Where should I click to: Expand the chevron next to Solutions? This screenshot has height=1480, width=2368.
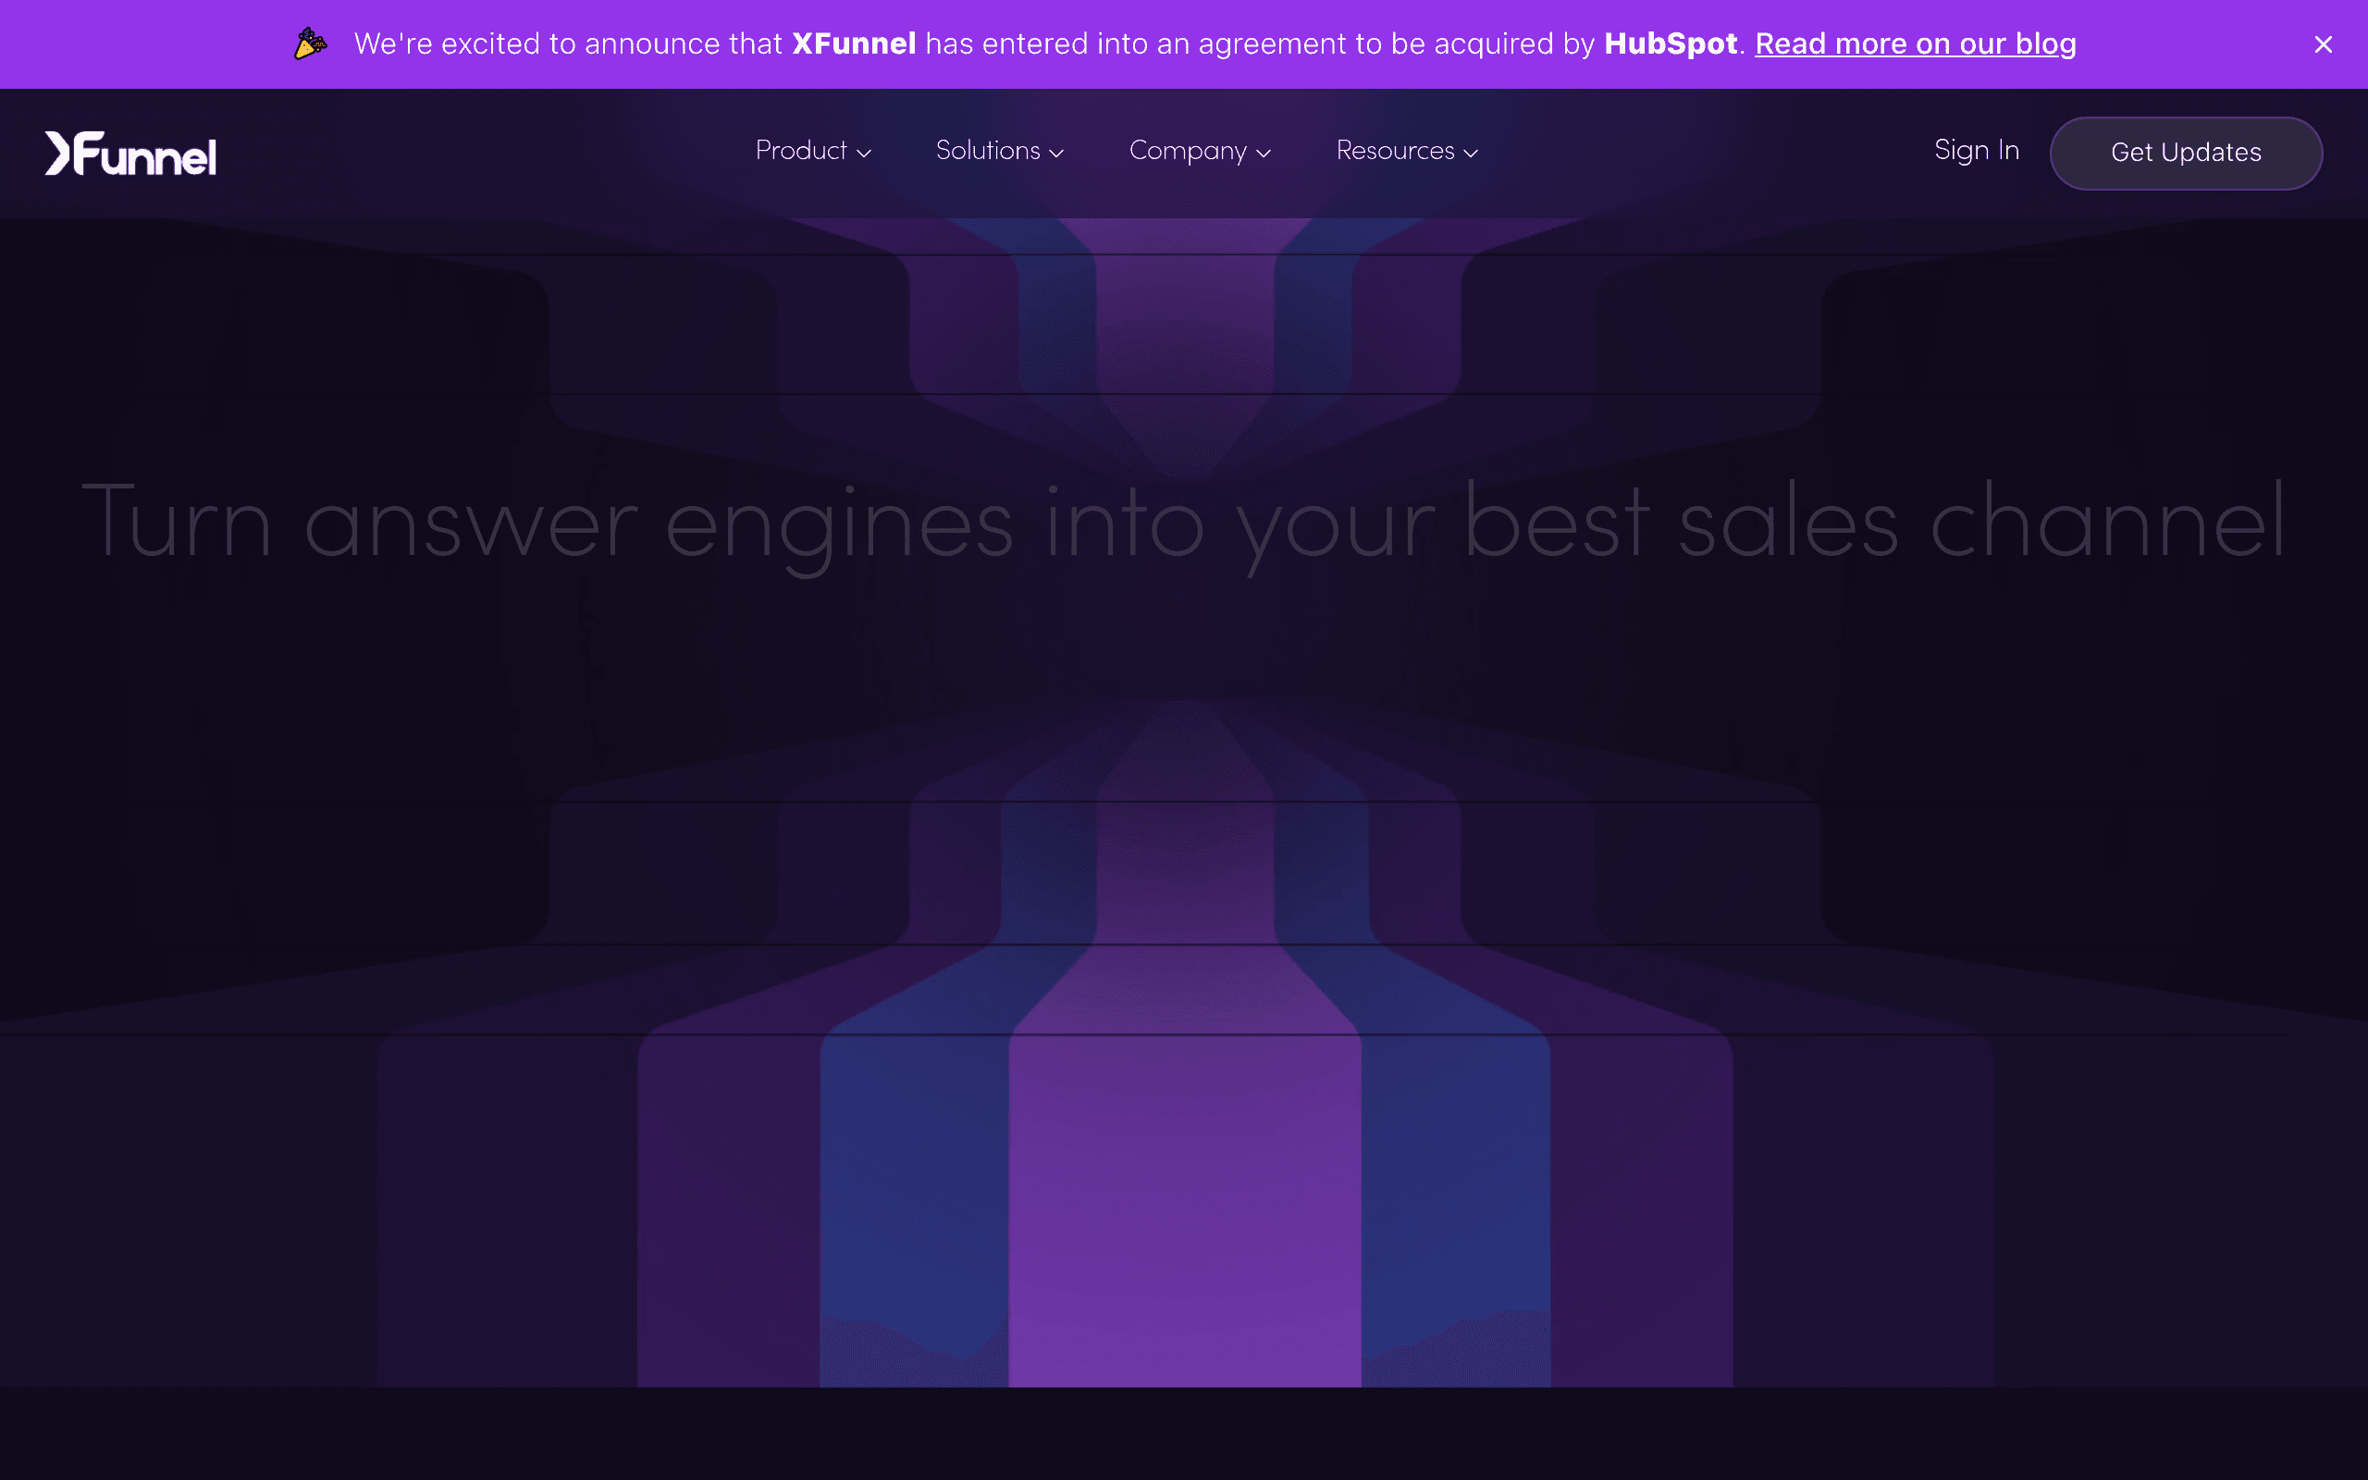pos(1055,154)
